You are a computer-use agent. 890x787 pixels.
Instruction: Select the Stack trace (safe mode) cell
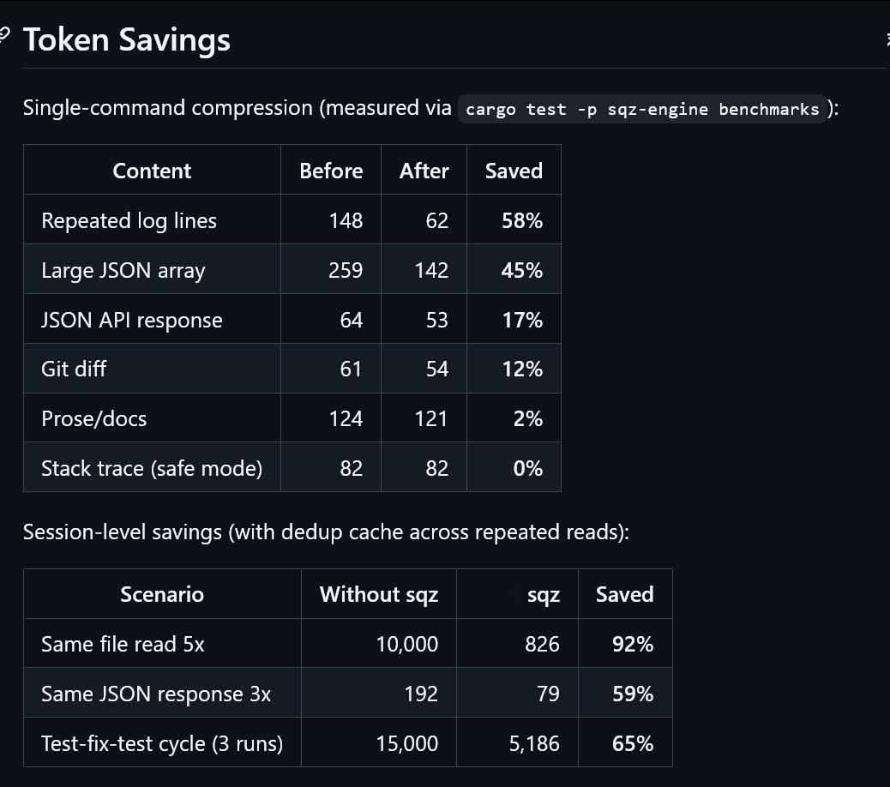coord(152,468)
